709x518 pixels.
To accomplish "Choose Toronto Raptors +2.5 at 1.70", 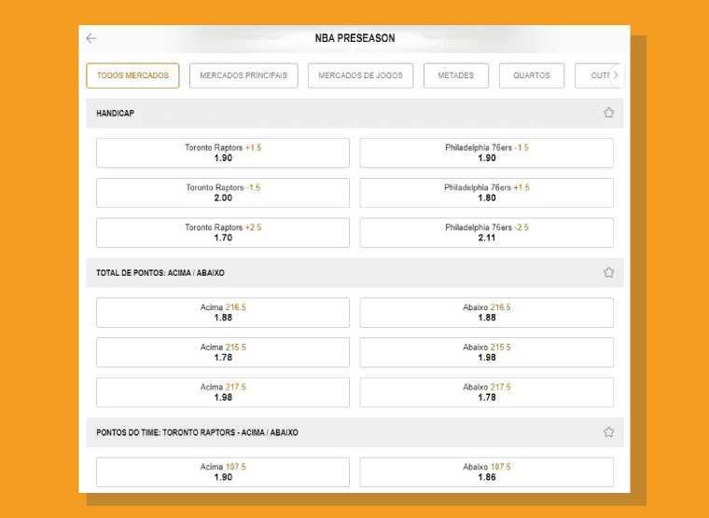I will (x=223, y=233).
